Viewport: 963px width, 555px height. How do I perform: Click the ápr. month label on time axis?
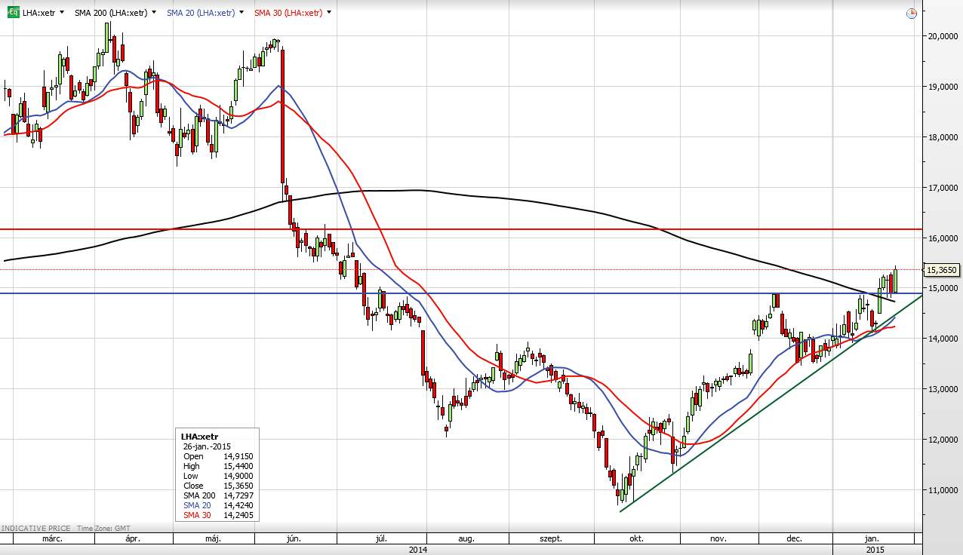(x=133, y=538)
